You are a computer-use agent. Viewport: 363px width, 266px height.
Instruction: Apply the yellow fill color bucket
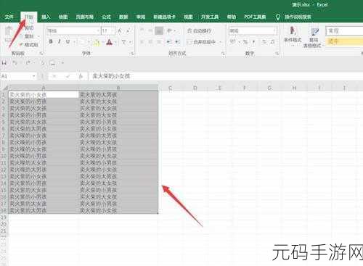pos(97,43)
